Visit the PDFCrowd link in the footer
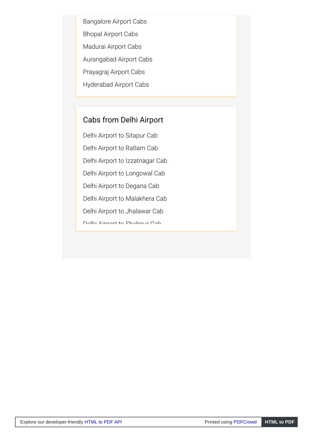313x443 pixels. click(245, 422)
